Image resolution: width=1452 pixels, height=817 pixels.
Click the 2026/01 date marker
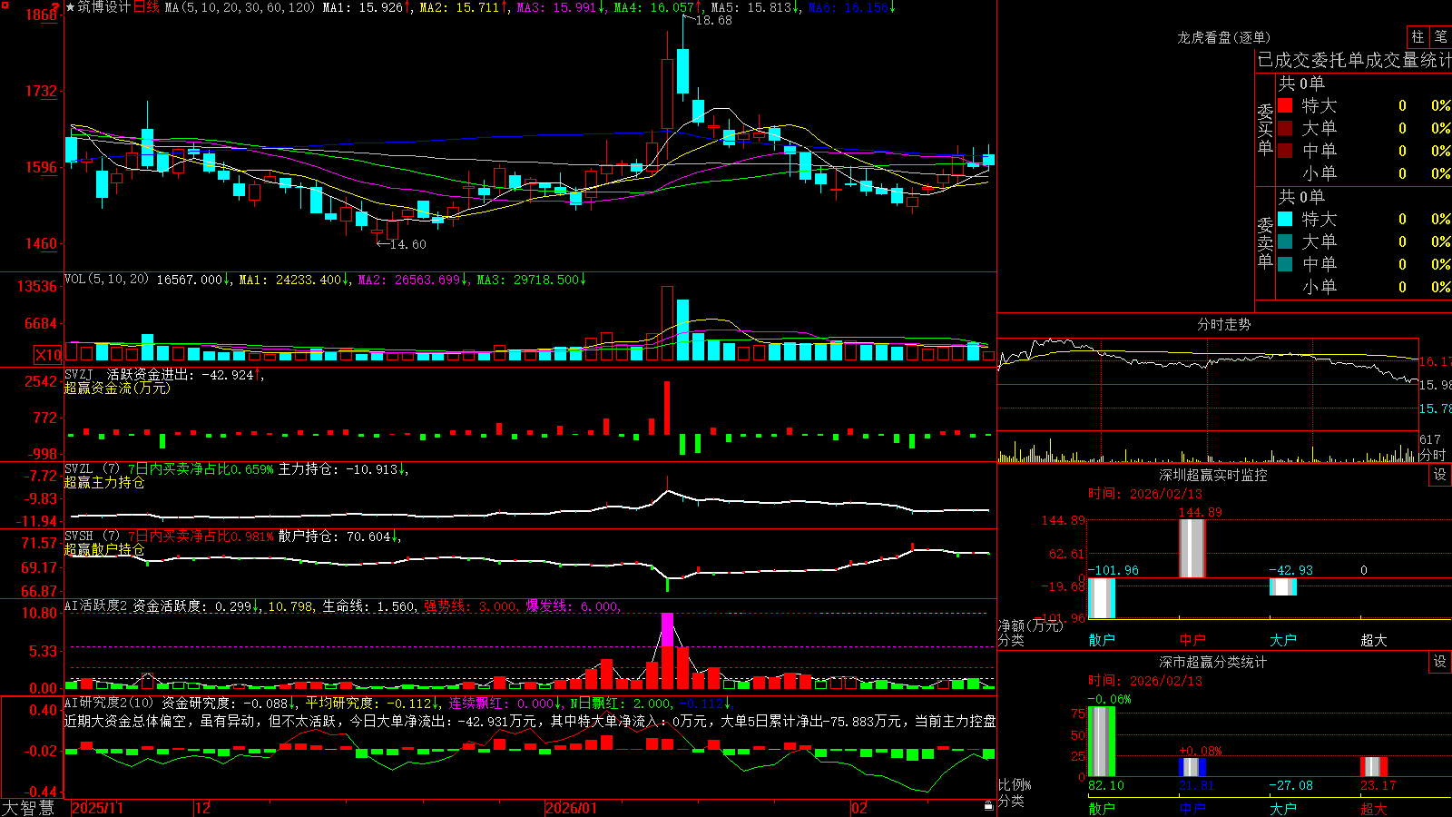[572, 808]
